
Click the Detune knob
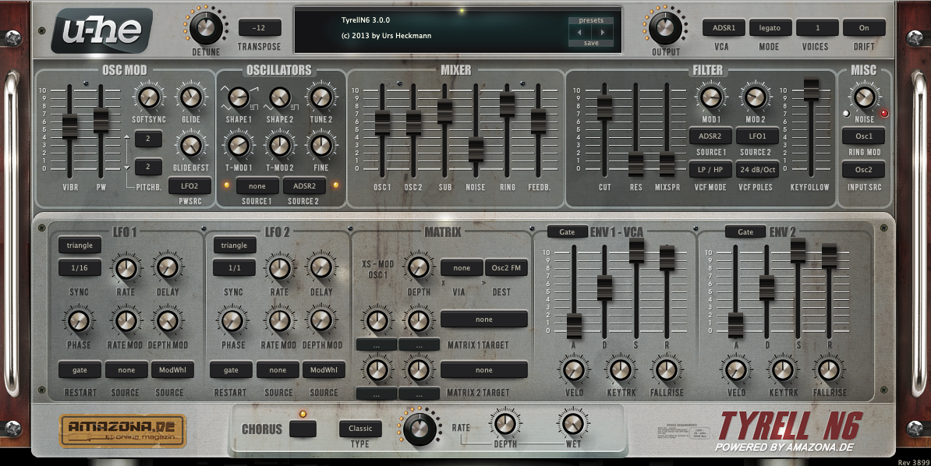coord(205,27)
